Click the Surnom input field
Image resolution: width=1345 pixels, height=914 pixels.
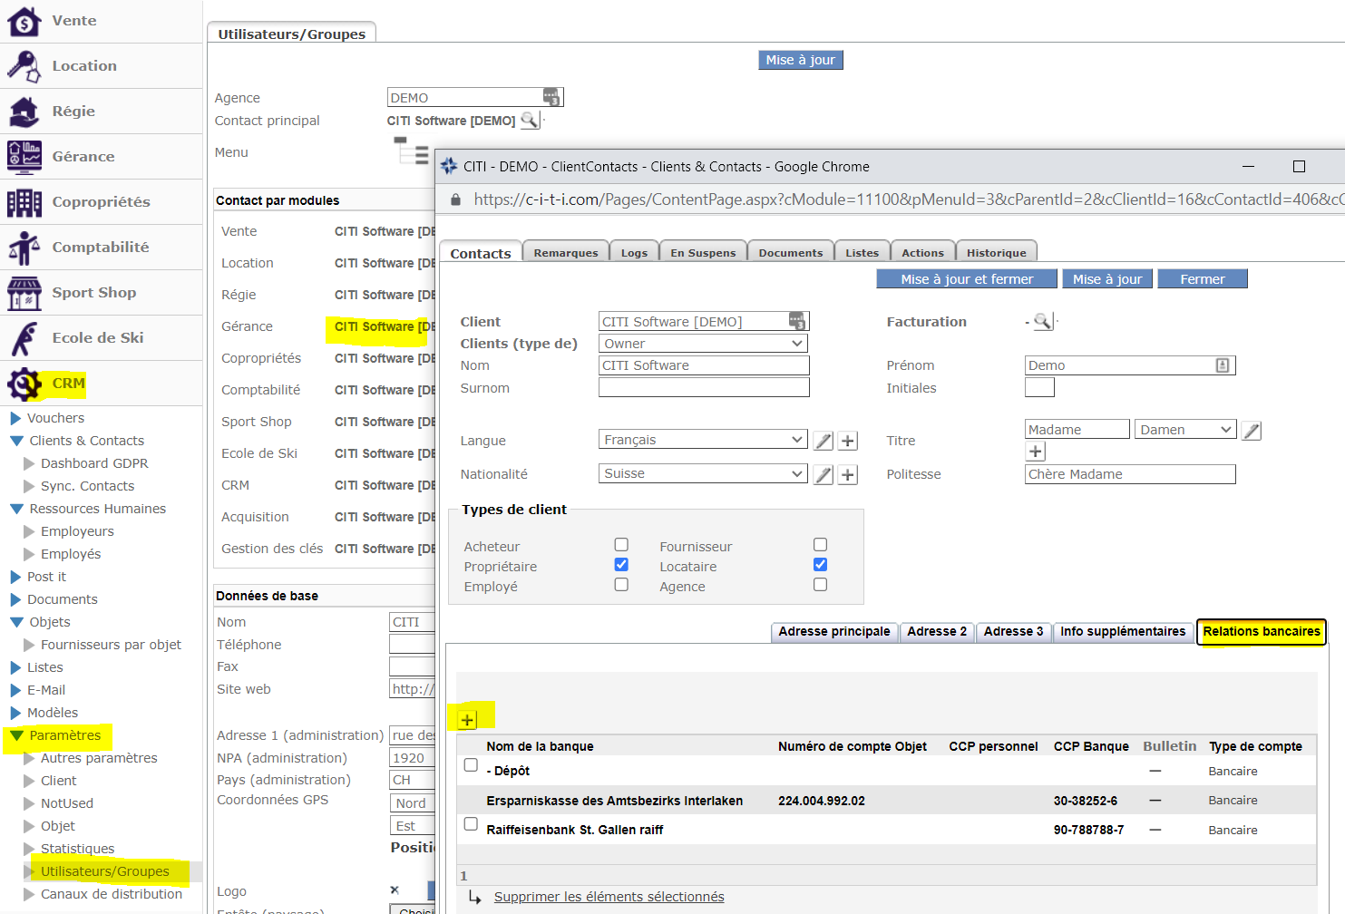click(x=704, y=387)
